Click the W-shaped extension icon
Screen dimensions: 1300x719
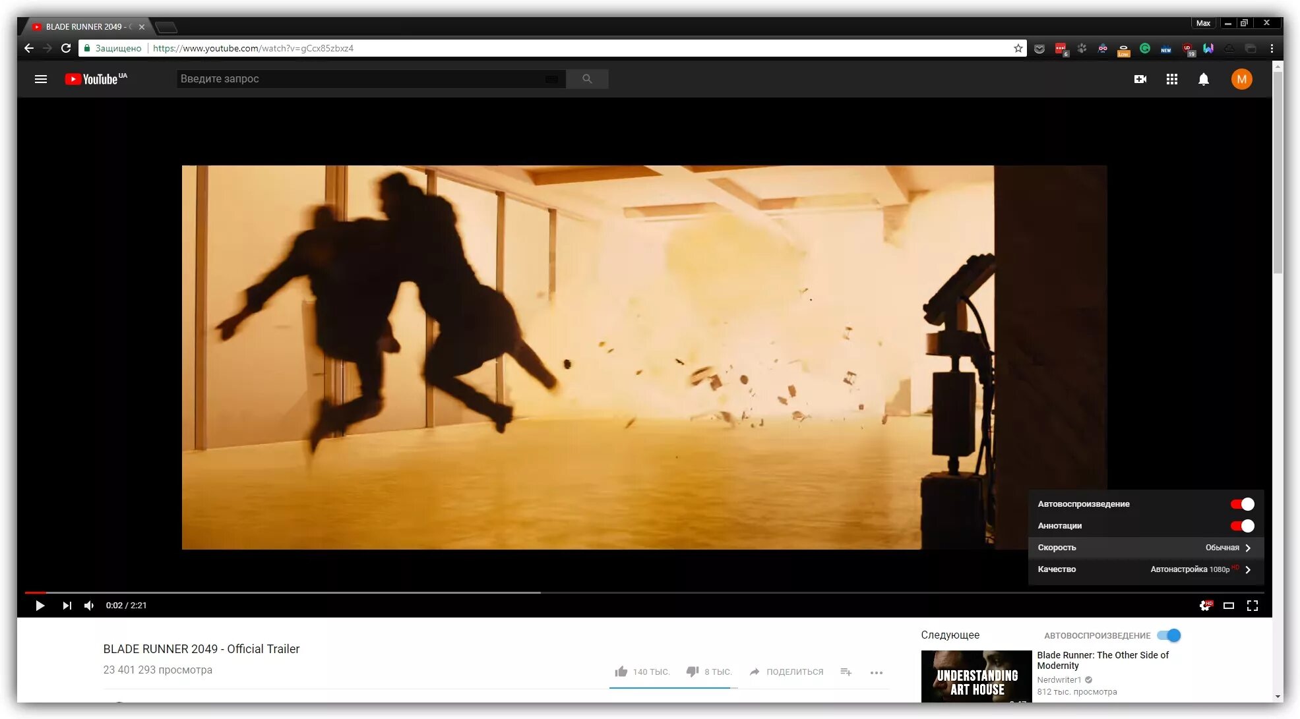(1208, 48)
